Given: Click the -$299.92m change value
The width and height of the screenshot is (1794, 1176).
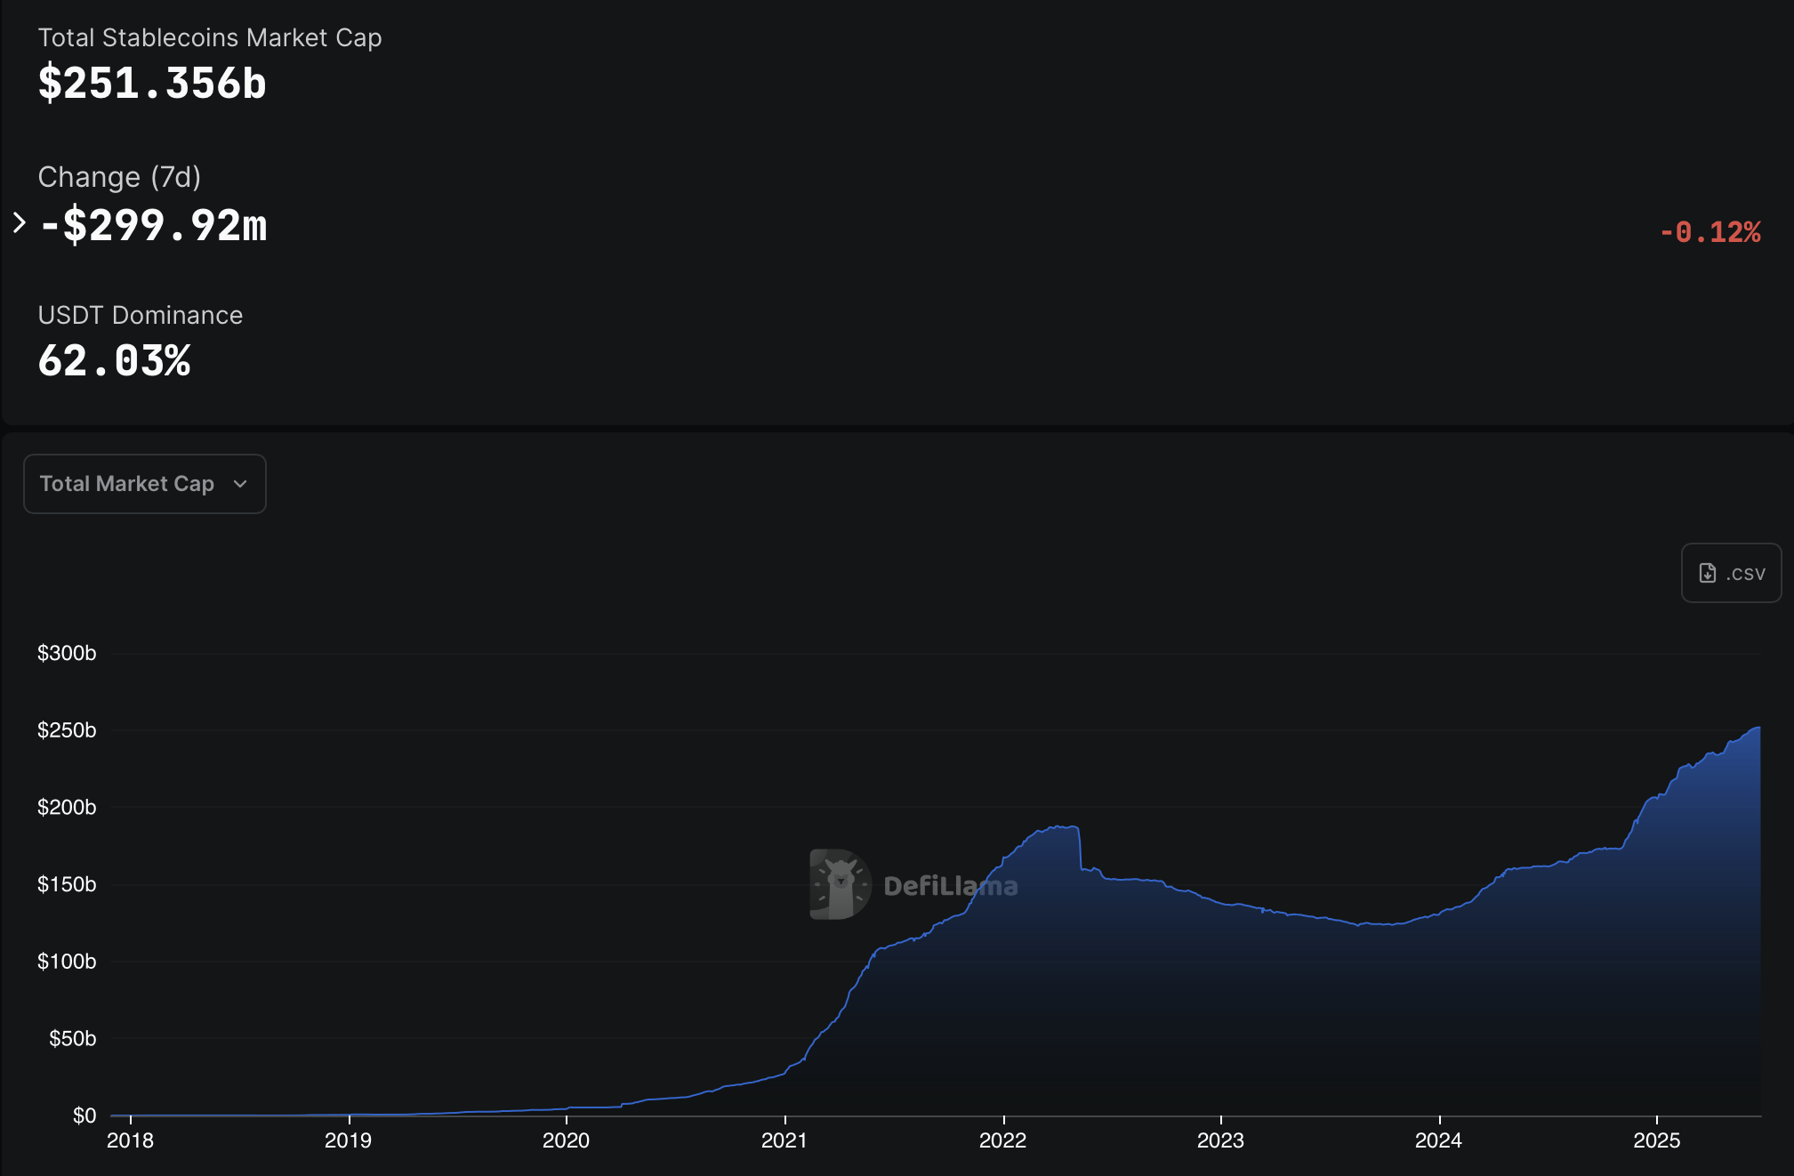Looking at the screenshot, I should pos(154,225).
